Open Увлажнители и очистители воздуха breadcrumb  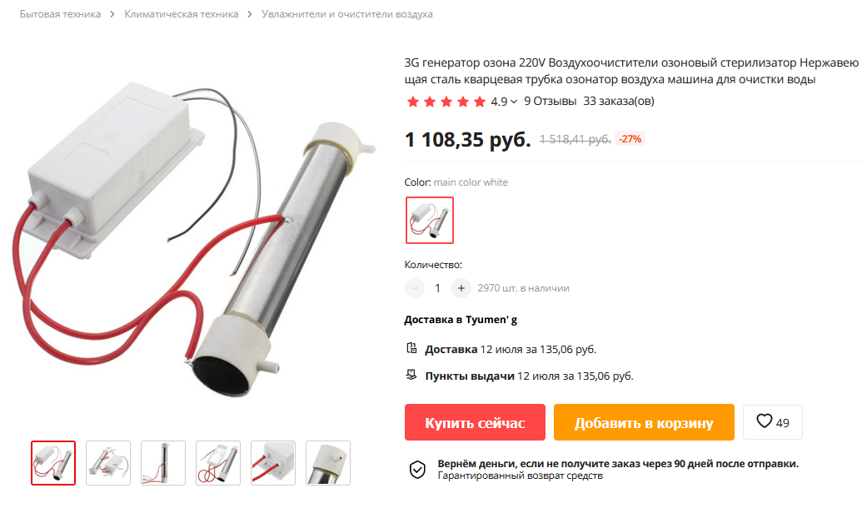346,14
